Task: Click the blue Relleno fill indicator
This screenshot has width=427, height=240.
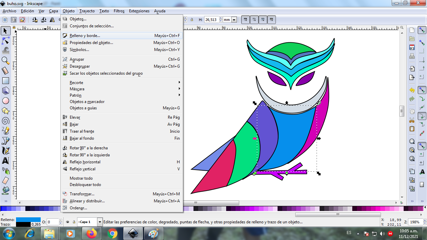Action: tap(28, 220)
